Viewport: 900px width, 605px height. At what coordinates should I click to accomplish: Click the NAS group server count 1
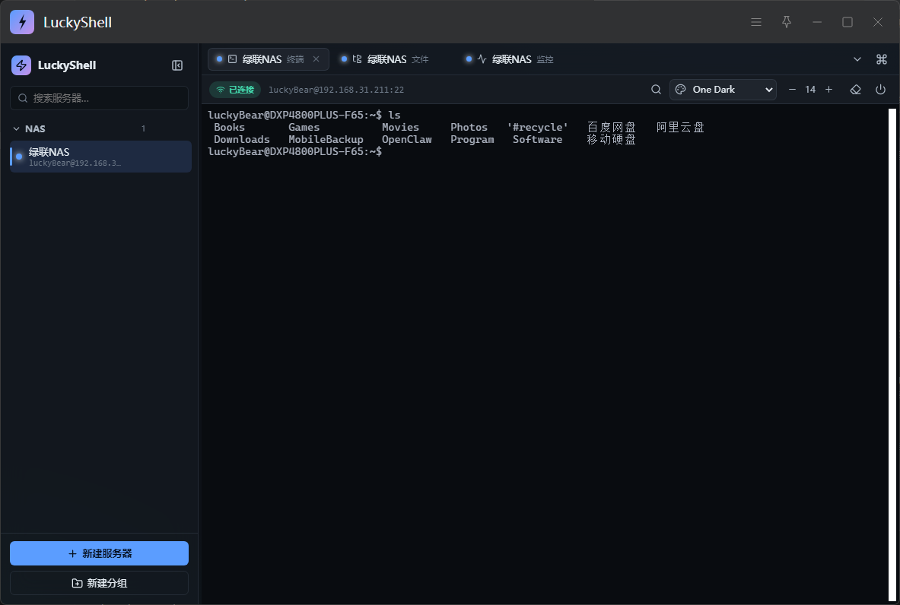coord(143,129)
